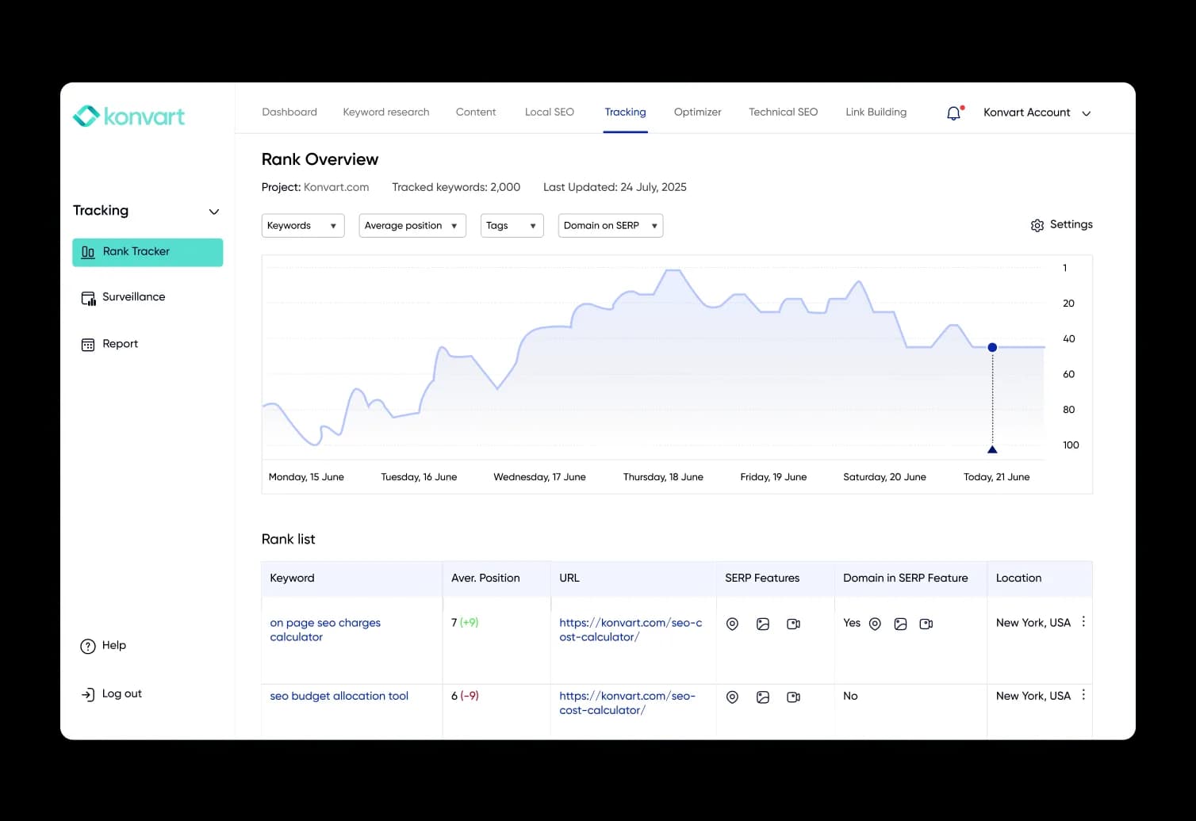
Task: Click video icon in Domain in SERP Feature column
Action: pyautogui.click(x=926, y=624)
